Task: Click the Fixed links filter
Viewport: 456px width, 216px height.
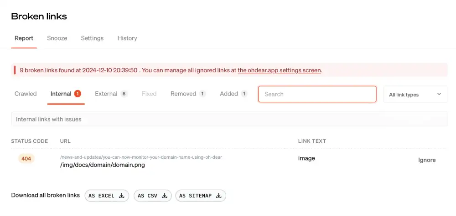Action: (x=149, y=94)
